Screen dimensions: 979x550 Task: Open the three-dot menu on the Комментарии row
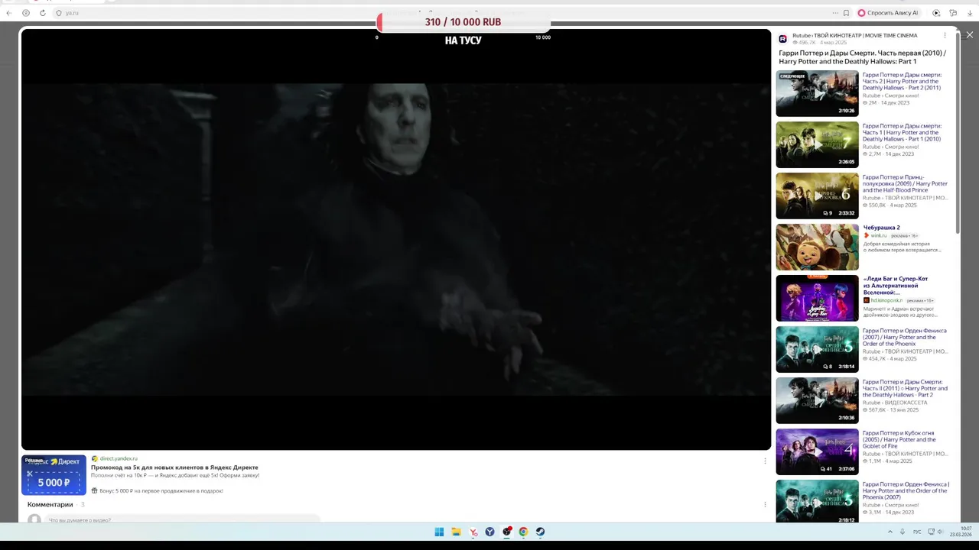pyautogui.click(x=765, y=504)
